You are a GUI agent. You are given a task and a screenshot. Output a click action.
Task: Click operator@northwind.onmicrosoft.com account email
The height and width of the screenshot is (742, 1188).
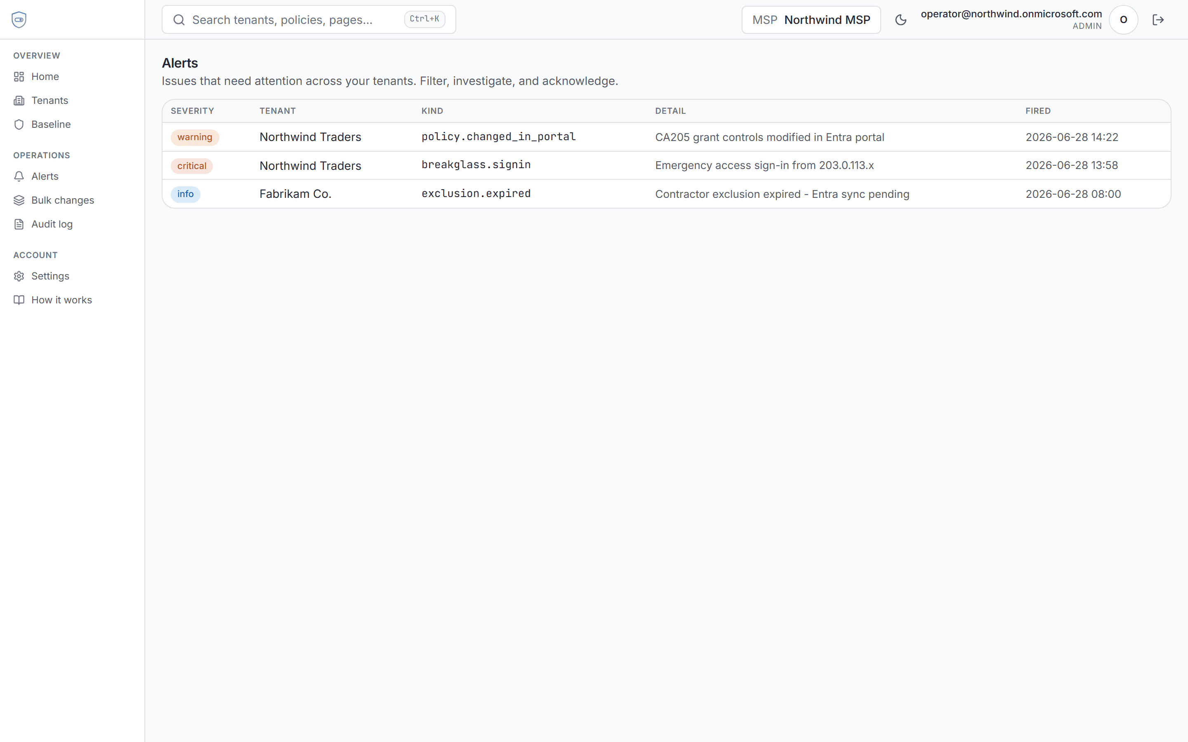pos(1011,14)
